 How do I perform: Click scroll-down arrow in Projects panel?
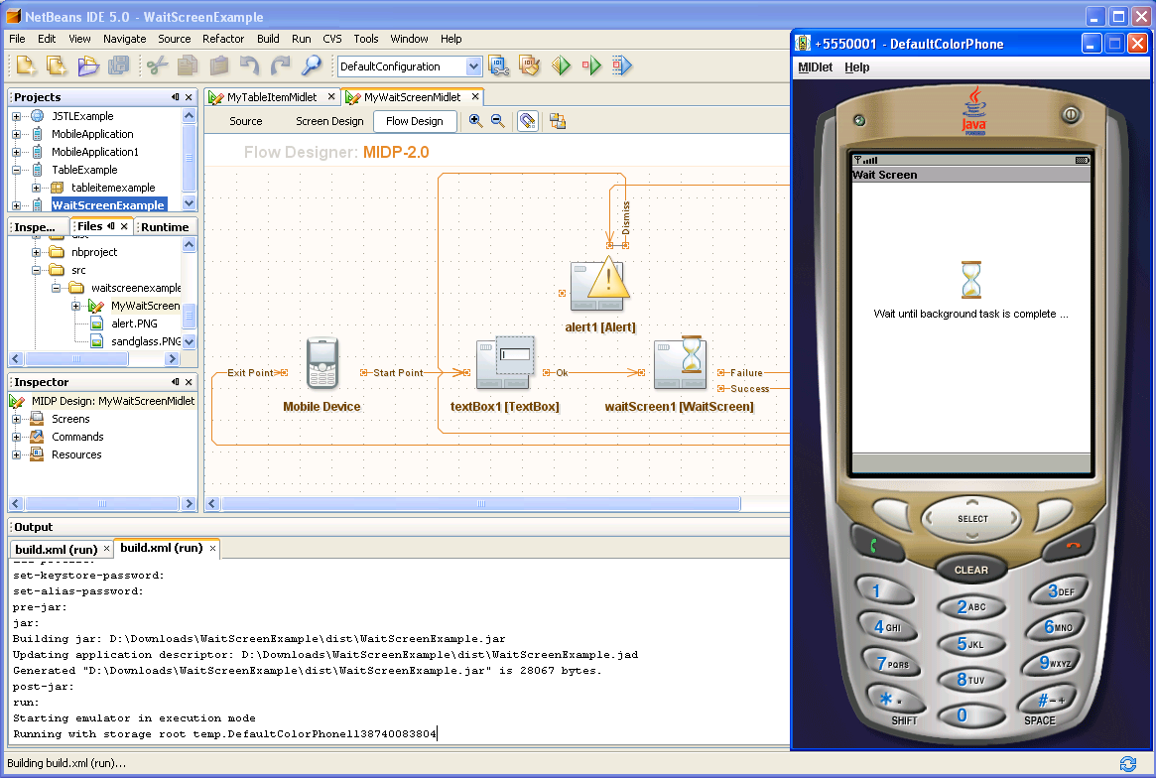point(190,202)
